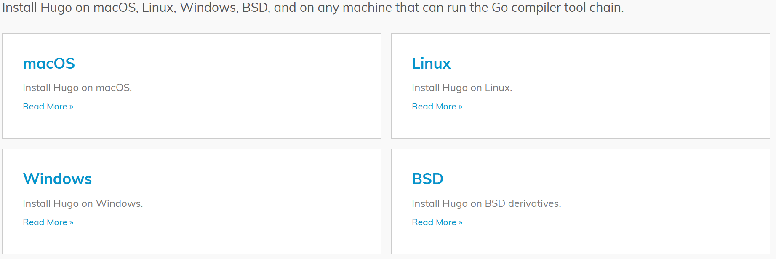Open the Linux heading link

pos(431,64)
